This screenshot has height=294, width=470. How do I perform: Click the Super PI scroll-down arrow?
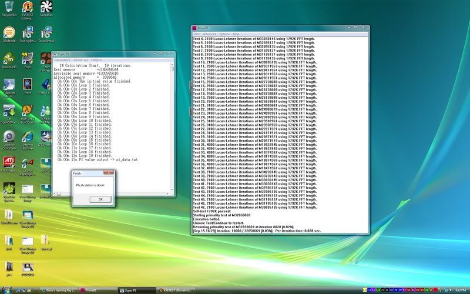coord(172,190)
